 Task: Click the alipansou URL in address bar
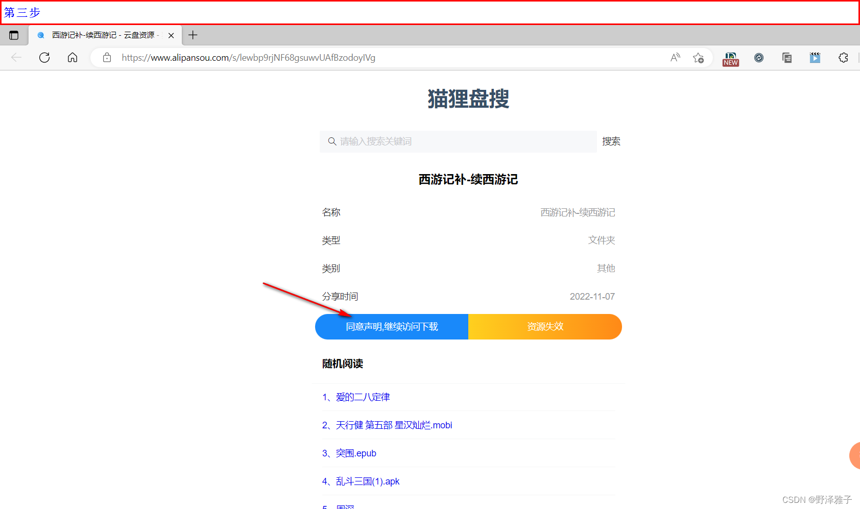tap(248, 58)
